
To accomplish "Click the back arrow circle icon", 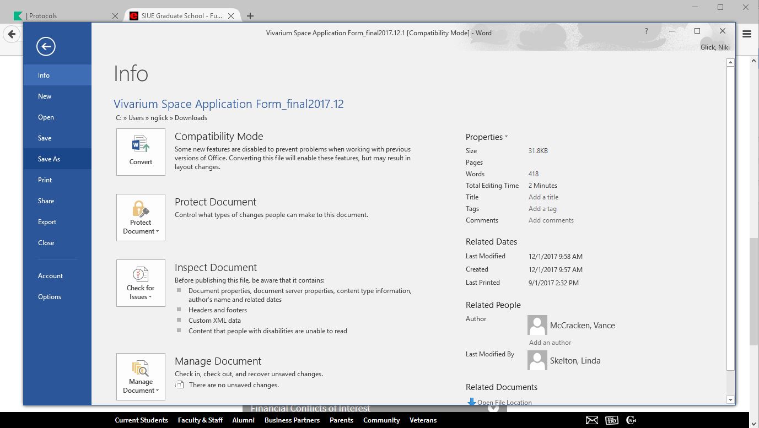I will tap(46, 46).
